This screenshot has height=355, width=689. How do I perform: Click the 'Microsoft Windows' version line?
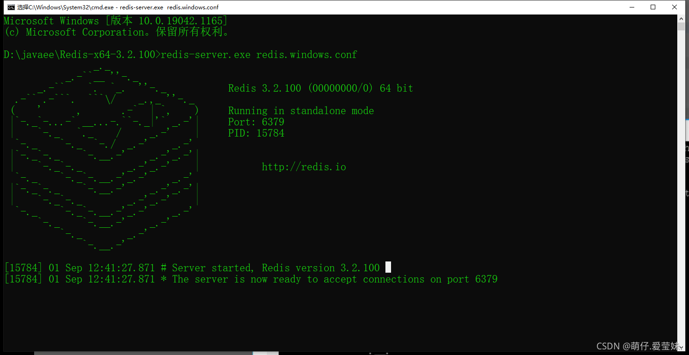pyautogui.click(x=116, y=21)
